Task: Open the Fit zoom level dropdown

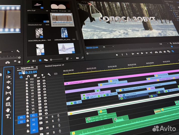Action: click(x=108, y=46)
